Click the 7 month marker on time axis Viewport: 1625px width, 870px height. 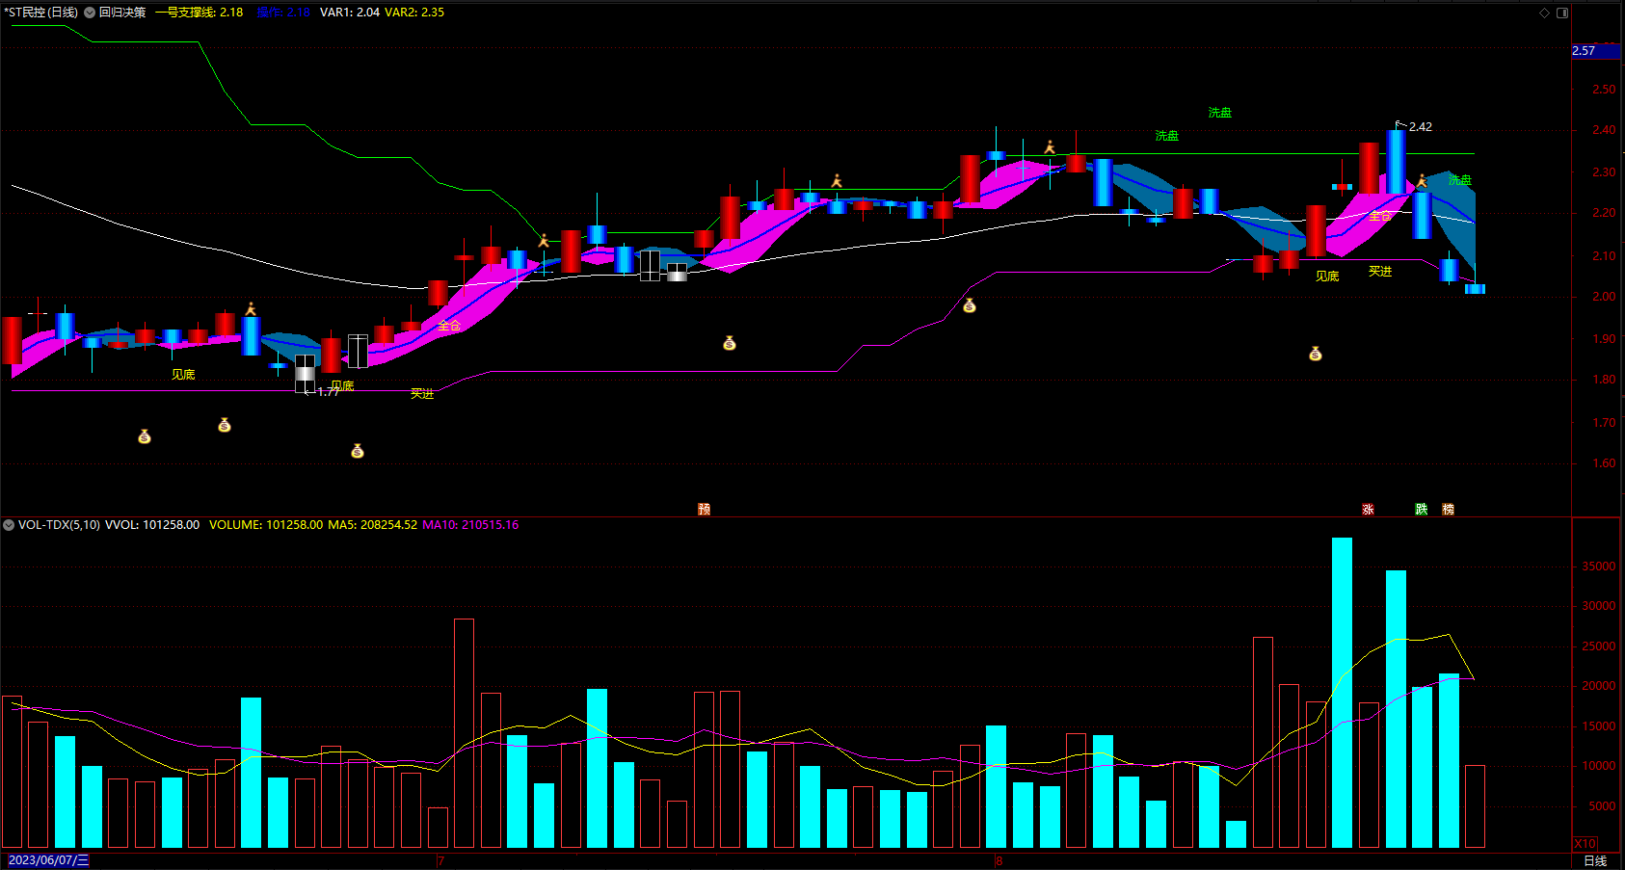pyautogui.click(x=440, y=860)
